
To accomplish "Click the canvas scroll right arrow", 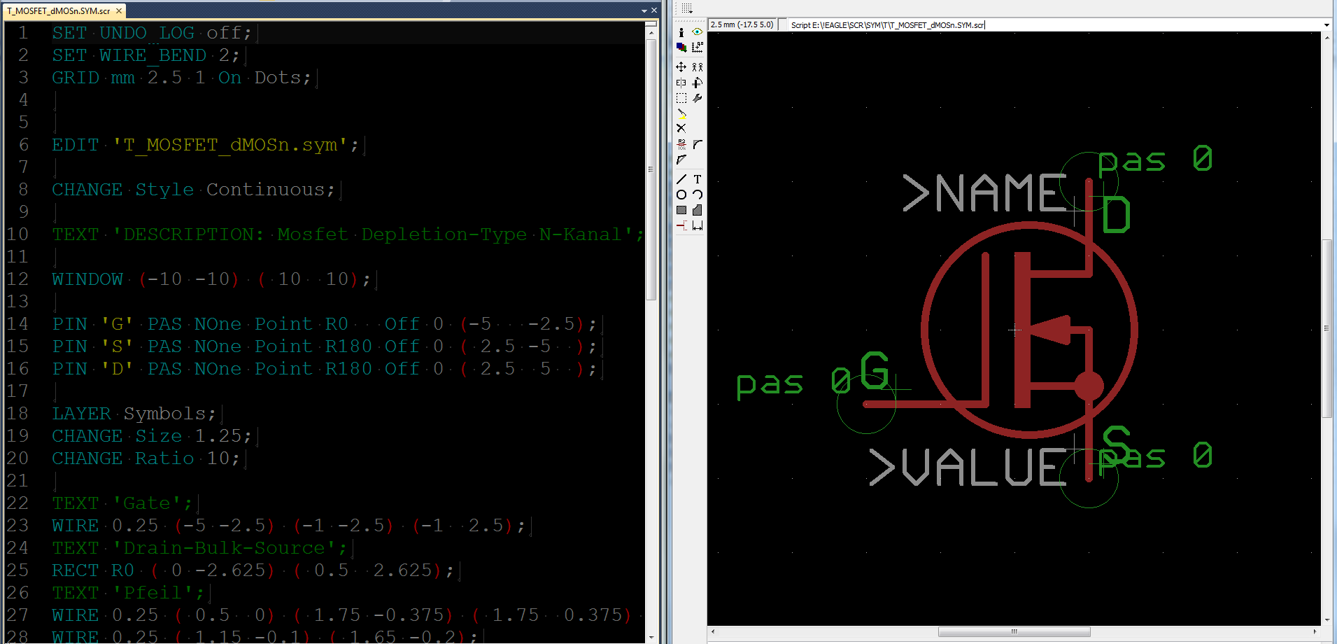I will [x=1315, y=631].
